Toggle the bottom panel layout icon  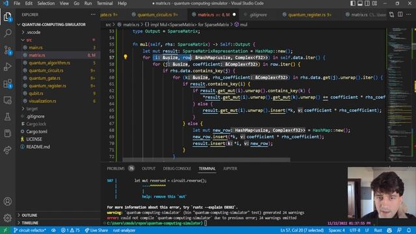tap(360, 3)
